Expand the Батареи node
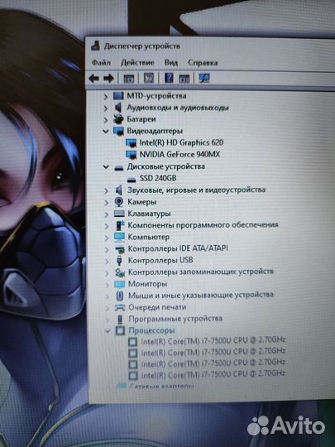The width and height of the screenshot is (335, 447). coord(106,120)
